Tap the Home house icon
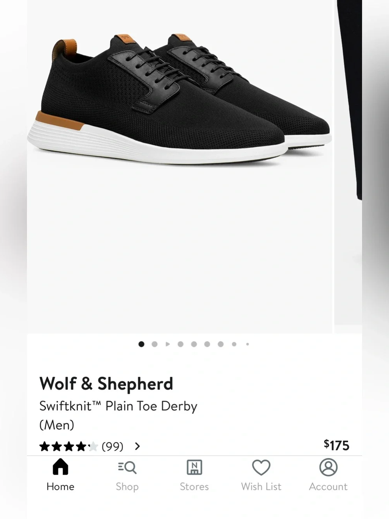Screen dimensions: 389x519 [60, 466]
